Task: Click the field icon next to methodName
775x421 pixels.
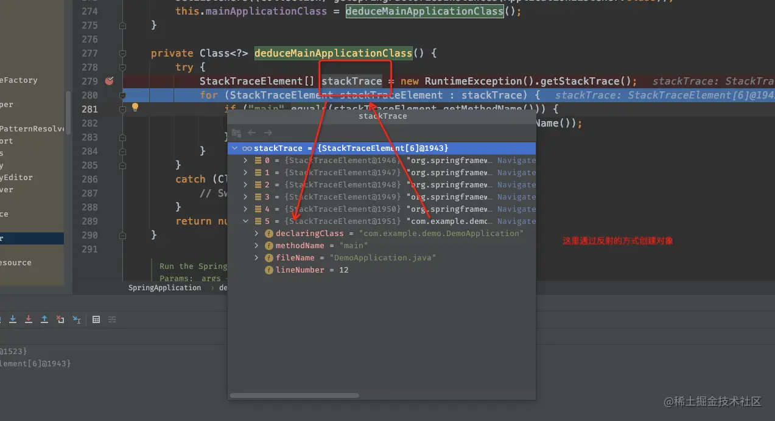Action: click(268, 246)
